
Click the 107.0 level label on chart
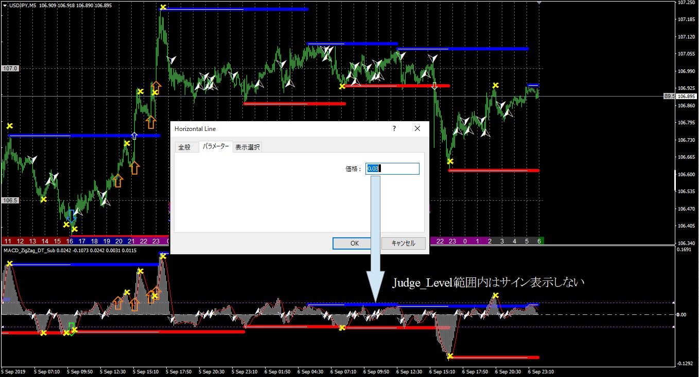pos(10,68)
